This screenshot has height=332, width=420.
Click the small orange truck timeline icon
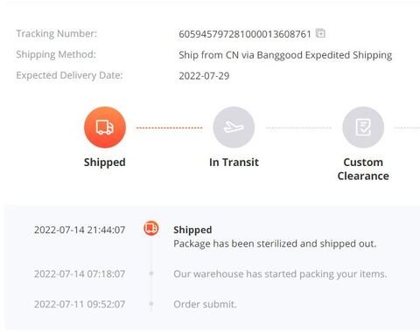click(151, 228)
